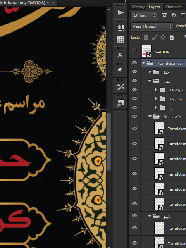Viewport: 186px width, 248px height.
Task: Lock position move icon
Action: (x=163, y=37)
